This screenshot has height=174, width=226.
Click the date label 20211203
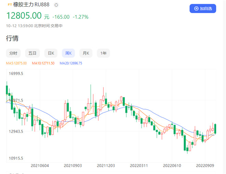click(x=106, y=166)
